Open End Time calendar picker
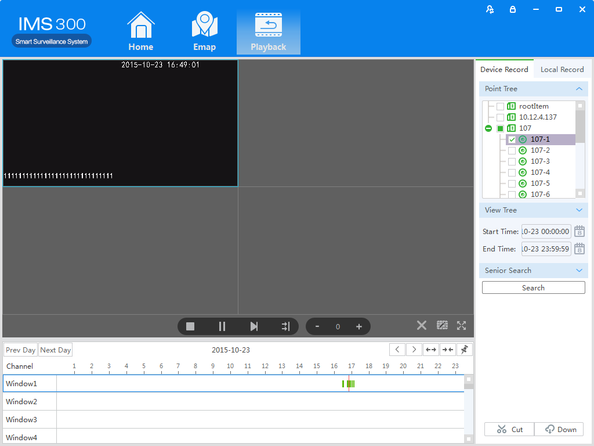This screenshot has width=594, height=446. 579,249
